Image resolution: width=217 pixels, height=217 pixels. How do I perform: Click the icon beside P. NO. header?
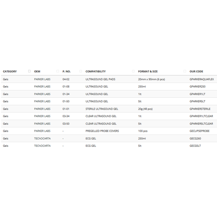point(81,71)
